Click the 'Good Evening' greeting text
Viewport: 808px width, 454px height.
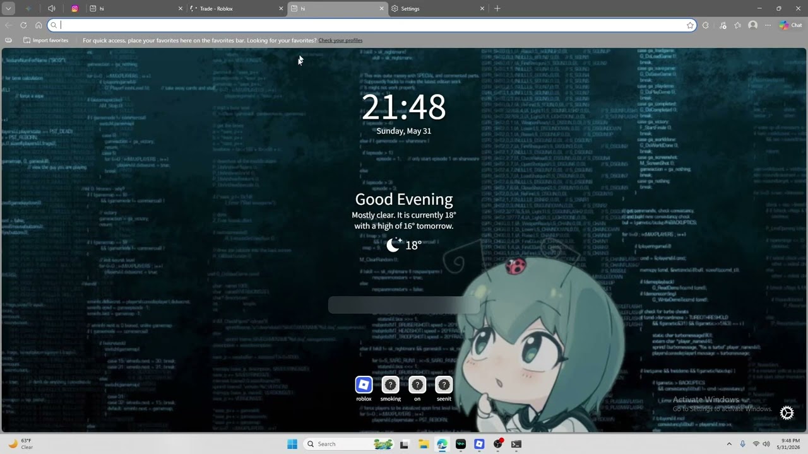click(x=404, y=199)
